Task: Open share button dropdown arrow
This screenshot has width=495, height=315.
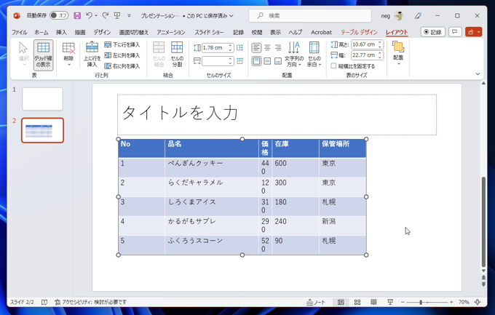Action: point(479,32)
